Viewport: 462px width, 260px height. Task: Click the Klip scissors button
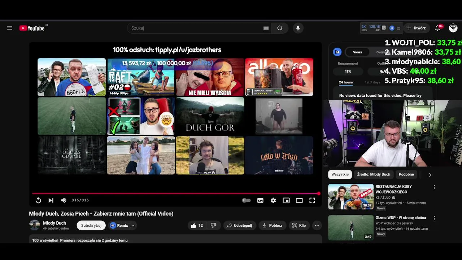click(299, 225)
